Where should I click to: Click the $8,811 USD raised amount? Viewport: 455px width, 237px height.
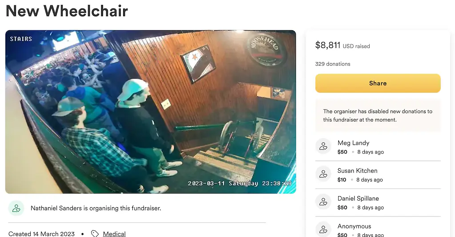click(343, 45)
